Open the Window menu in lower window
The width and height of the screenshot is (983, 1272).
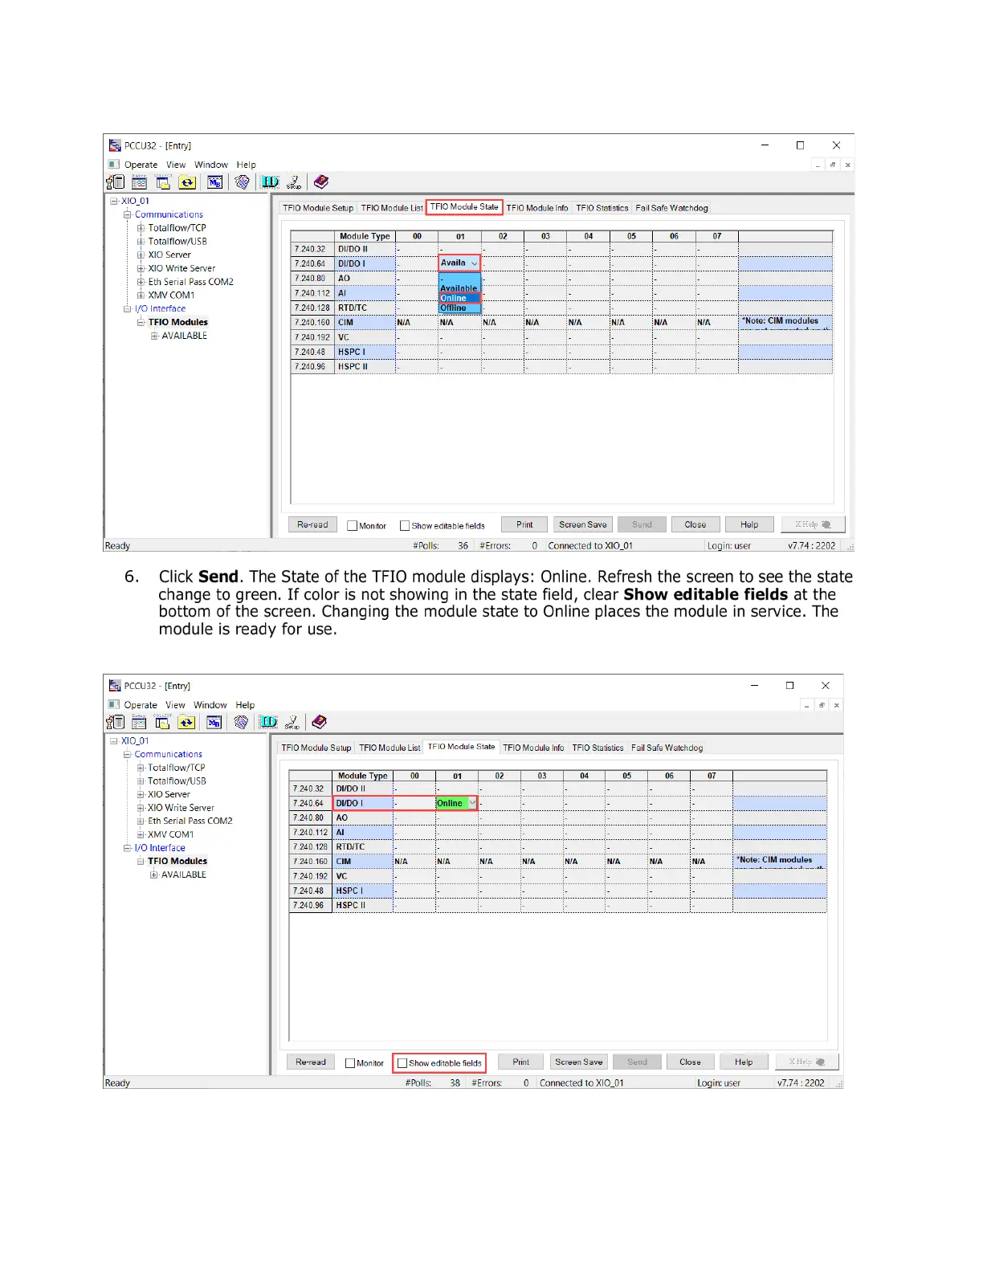[x=210, y=705]
